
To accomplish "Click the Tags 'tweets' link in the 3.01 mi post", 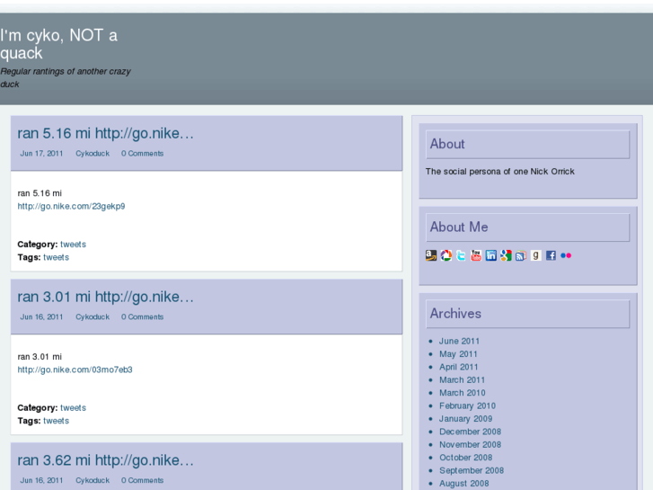I will pos(57,421).
